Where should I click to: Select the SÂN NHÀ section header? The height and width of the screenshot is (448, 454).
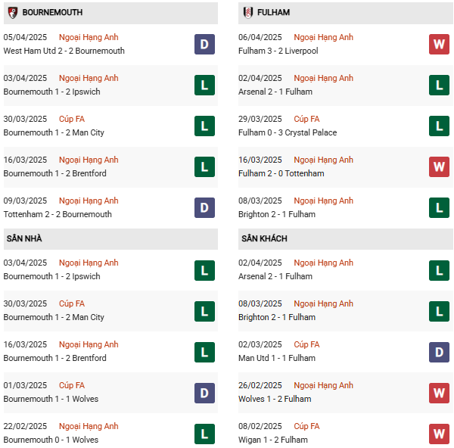(24, 238)
